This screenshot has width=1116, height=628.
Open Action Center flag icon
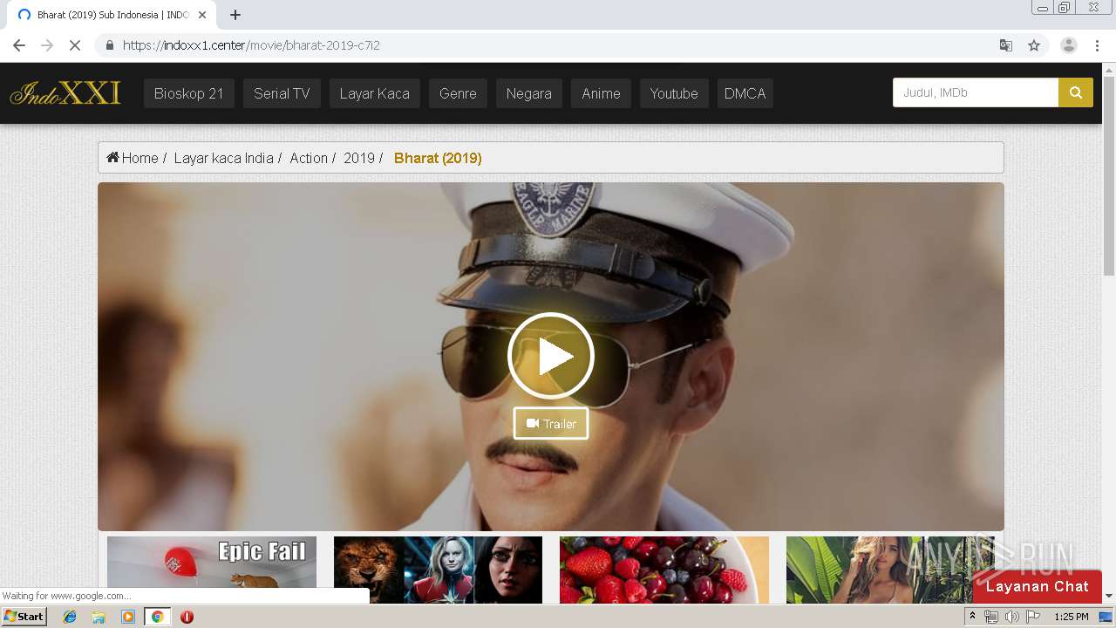pos(1032,617)
